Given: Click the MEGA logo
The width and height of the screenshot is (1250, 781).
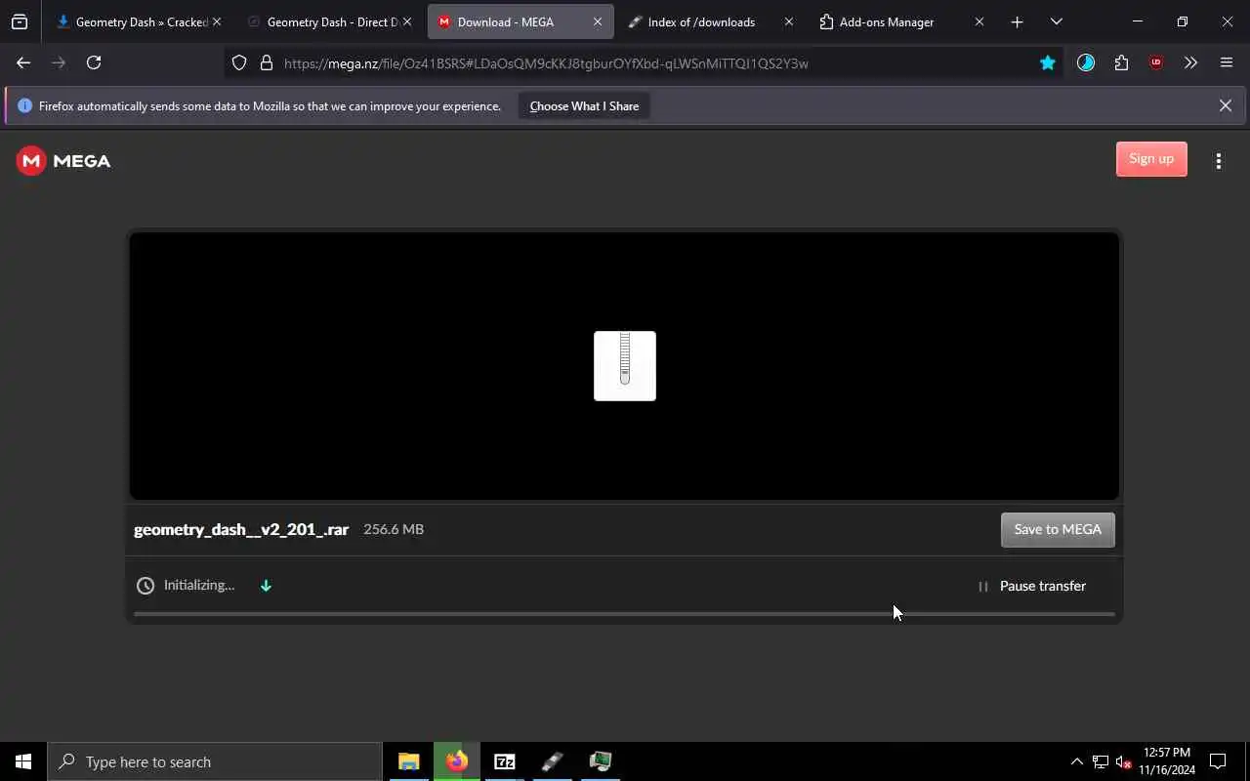Looking at the screenshot, I should tap(63, 161).
